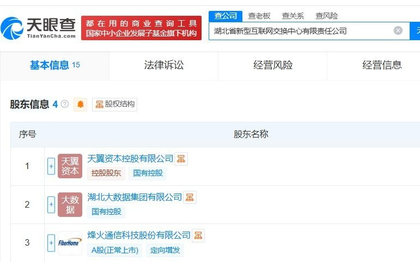The image size is (420, 262).
Task: Switch to the 查公司 search tab
Action: coord(226,16)
